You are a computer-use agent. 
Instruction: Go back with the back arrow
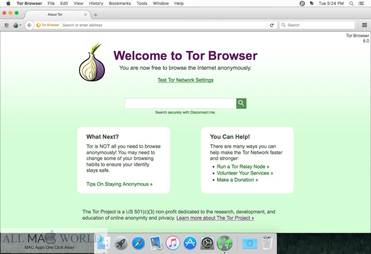(29, 25)
